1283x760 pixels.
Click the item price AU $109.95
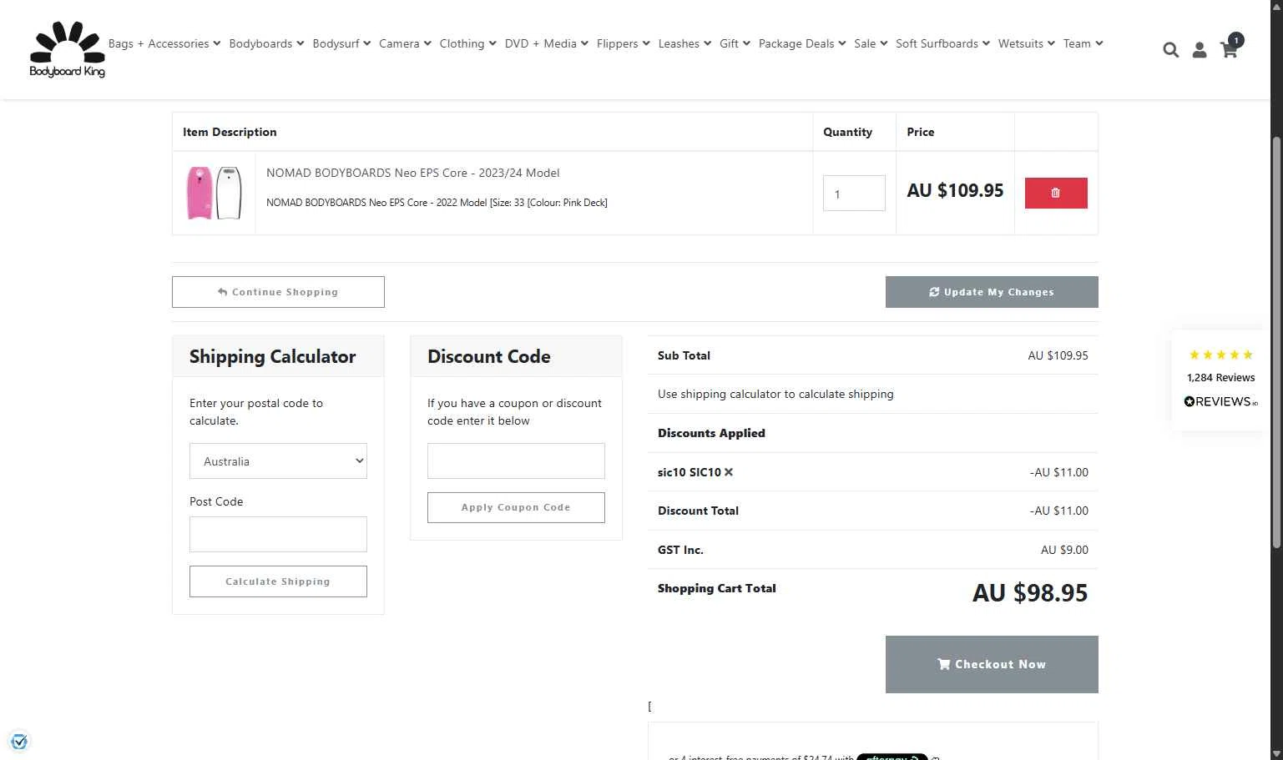click(x=955, y=190)
